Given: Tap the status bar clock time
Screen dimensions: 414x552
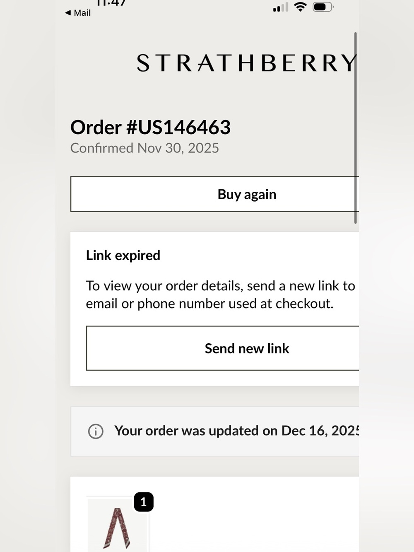Looking at the screenshot, I should point(111,3).
